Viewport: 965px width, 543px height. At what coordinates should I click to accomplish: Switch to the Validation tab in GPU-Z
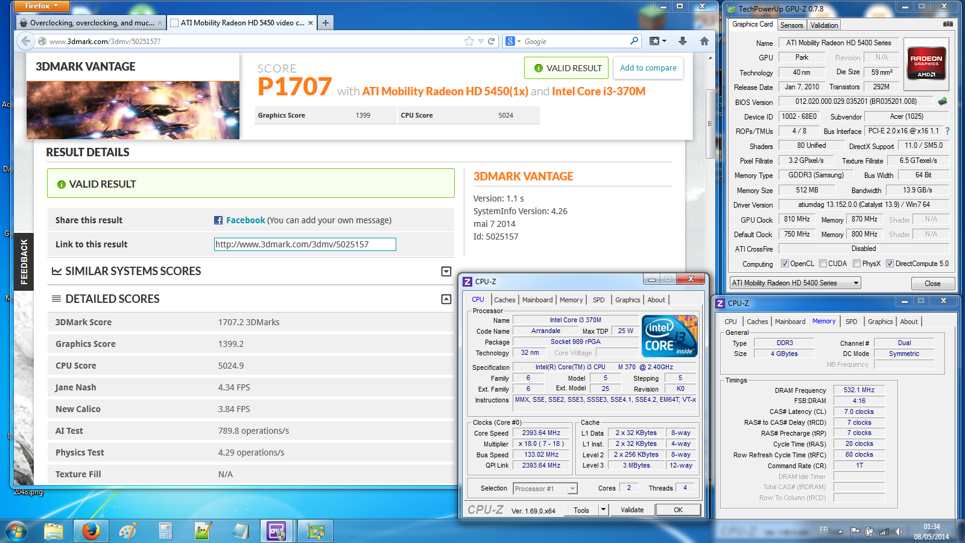tap(824, 25)
